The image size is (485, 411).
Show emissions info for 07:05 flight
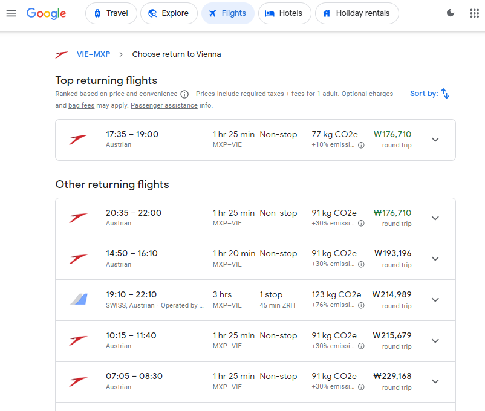pos(361,387)
